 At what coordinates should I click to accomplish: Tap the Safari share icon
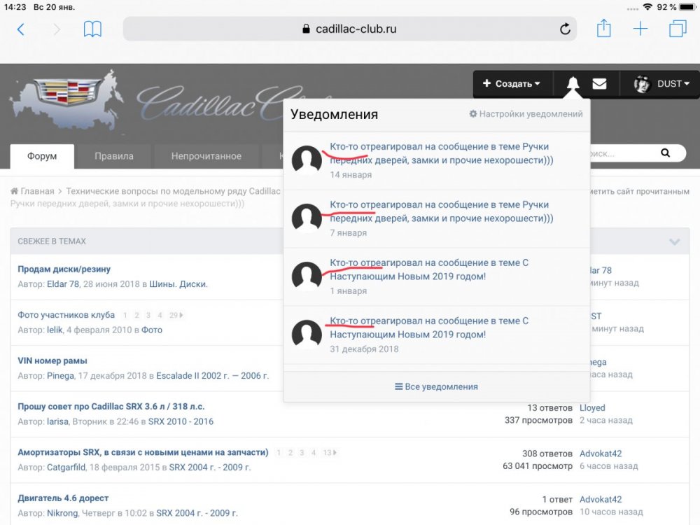point(603,29)
